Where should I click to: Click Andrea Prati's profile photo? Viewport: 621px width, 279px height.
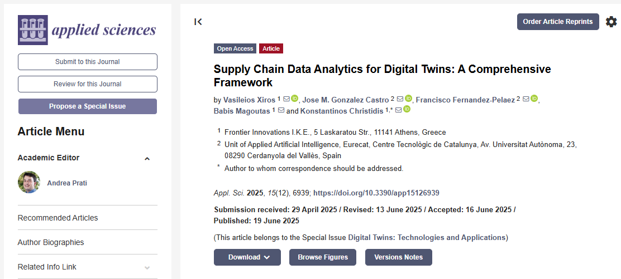click(29, 183)
